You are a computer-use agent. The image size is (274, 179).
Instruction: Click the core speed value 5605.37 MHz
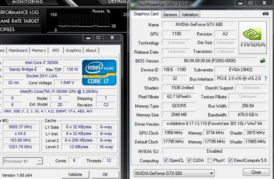point(20,127)
